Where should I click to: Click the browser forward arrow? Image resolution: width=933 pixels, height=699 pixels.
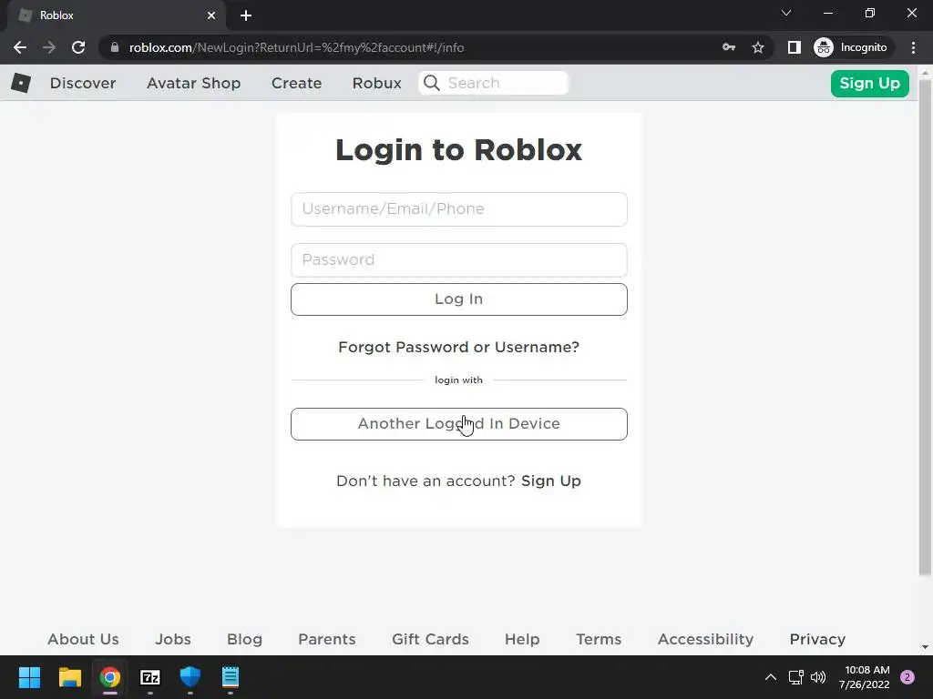pos(49,47)
